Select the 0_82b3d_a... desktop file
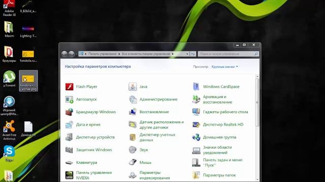The width and height of the screenshot is (325, 182). coord(28,7)
